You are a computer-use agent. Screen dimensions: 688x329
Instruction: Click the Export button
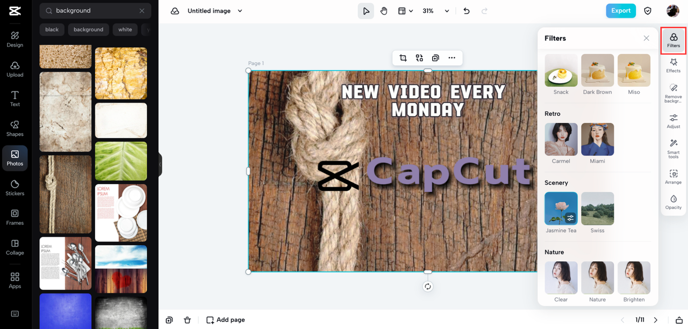pos(621,11)
